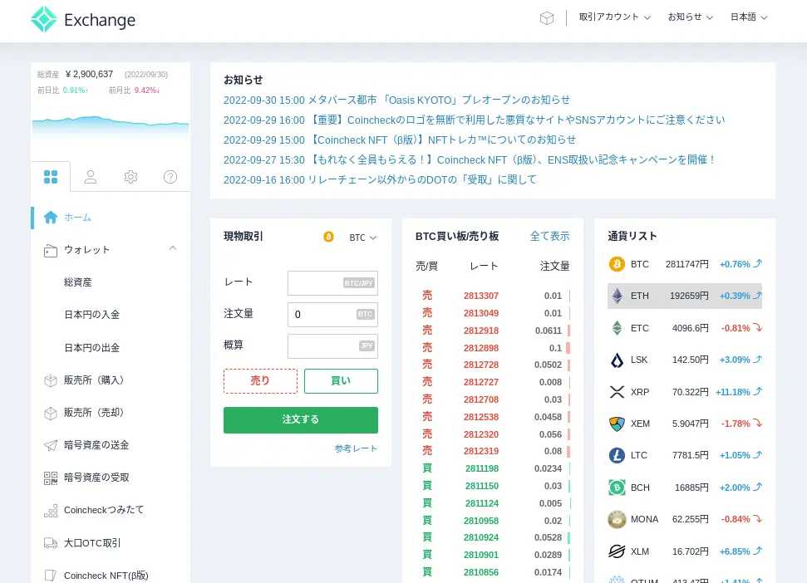Select the 買い buy toggle button
Viewport: 807px width, 583px height.
coord(341,381)
